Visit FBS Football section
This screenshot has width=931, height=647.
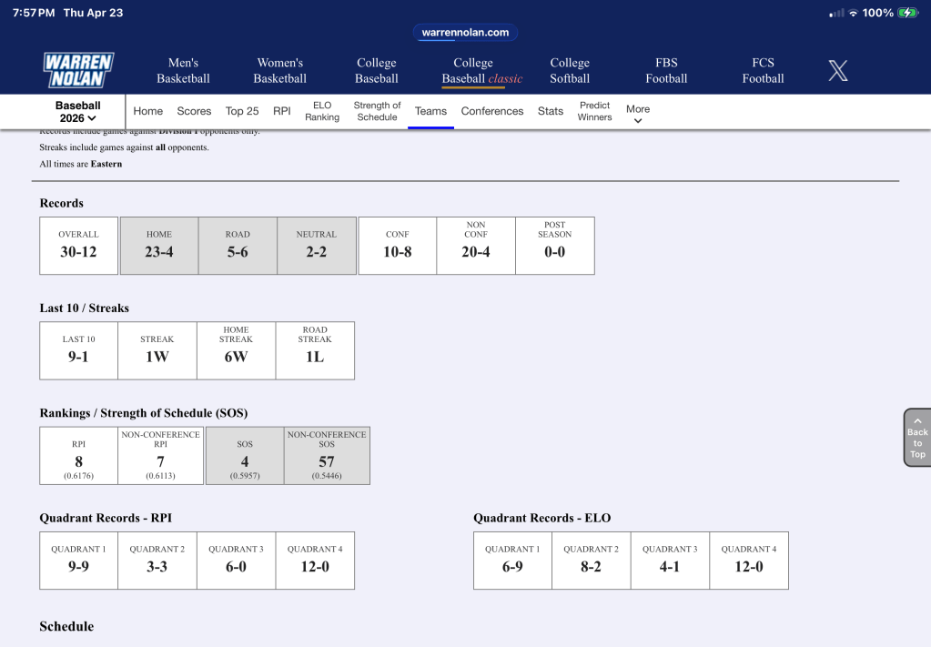pos(666,70)
